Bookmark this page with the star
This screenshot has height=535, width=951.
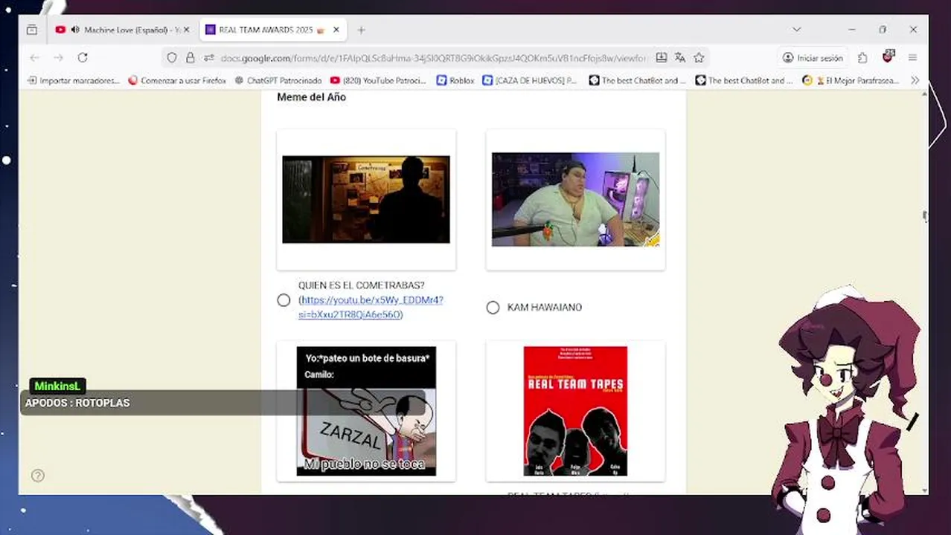(699, 57)
